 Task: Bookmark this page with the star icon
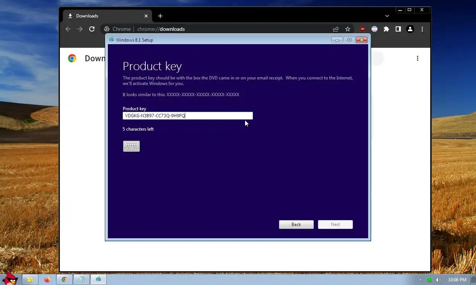348,29
